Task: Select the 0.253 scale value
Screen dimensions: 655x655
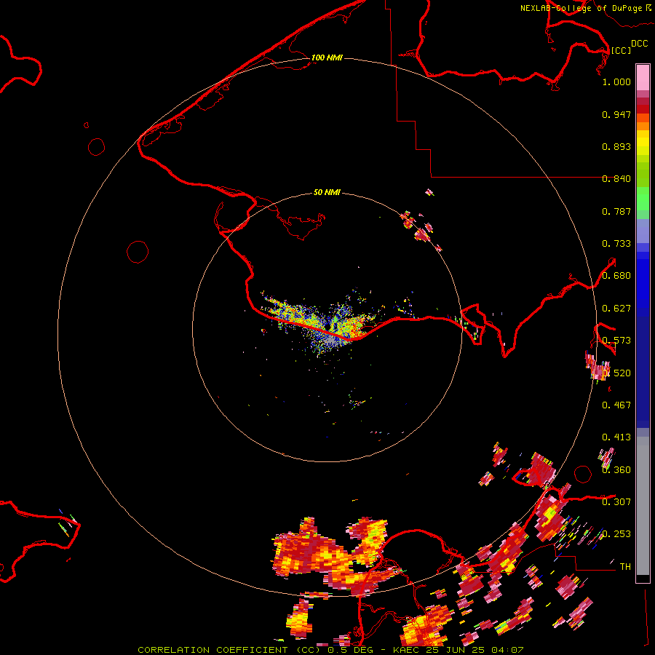Action: tap(616, 534)
